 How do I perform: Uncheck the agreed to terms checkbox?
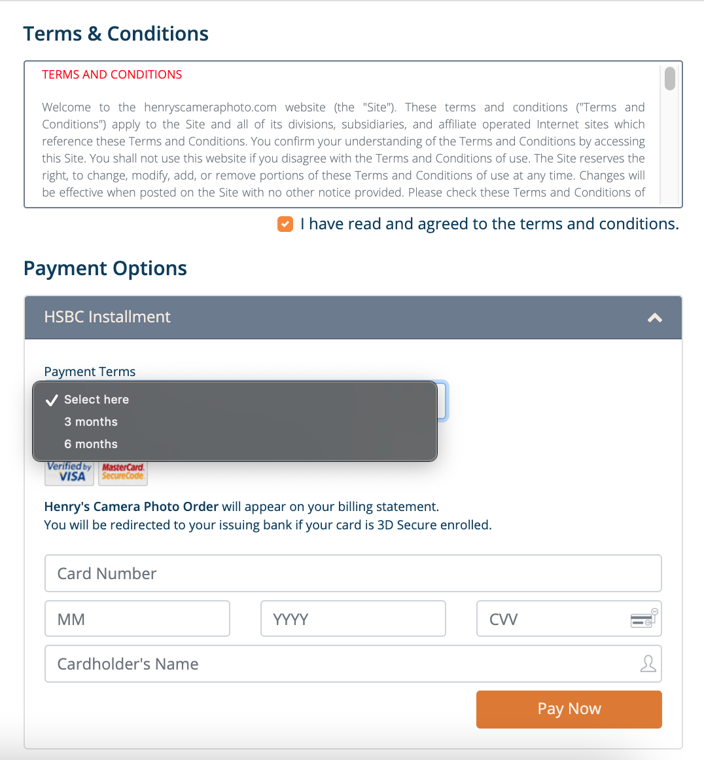(285, 224)
